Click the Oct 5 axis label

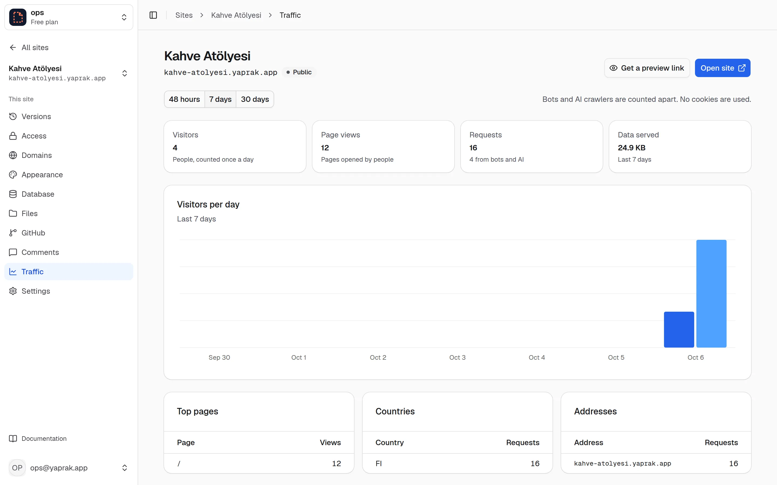616,357
